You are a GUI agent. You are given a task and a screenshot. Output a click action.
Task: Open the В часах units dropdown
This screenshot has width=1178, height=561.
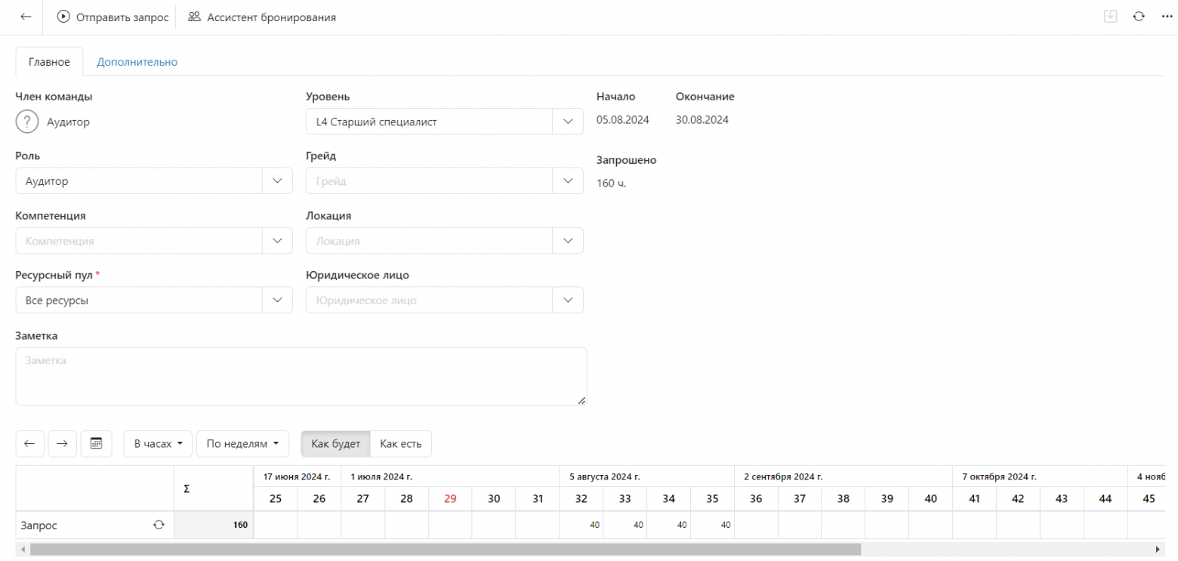point(158,444)
